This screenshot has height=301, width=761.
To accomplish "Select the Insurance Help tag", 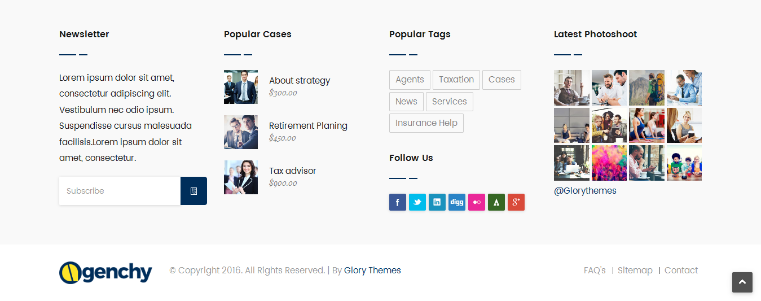I will coord(426,123).
